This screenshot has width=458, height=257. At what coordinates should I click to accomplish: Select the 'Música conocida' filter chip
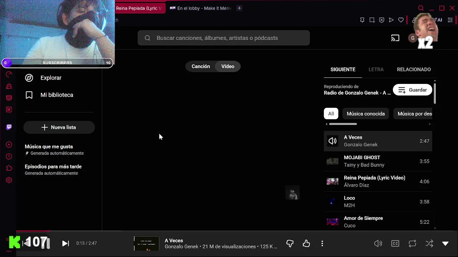click(366, 114)
